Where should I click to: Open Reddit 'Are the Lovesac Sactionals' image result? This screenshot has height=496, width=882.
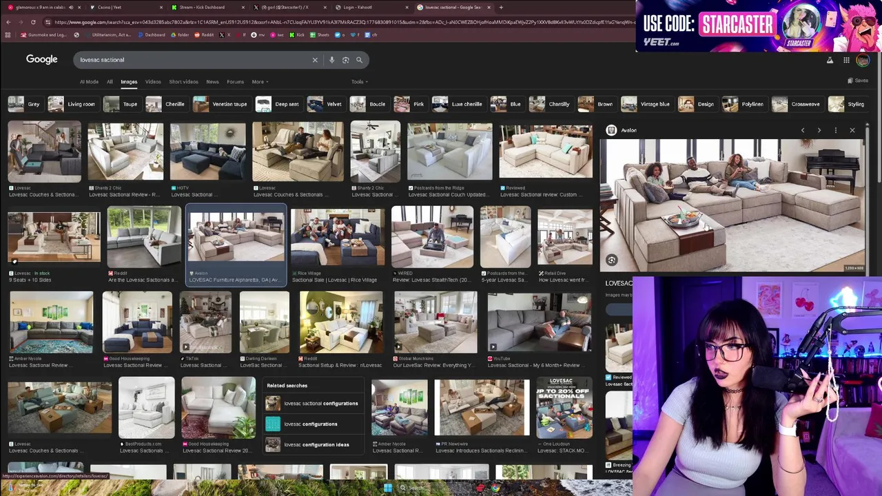(x=144, y=238)
